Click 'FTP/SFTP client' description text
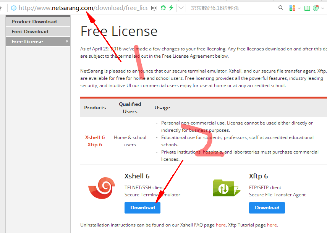This screenshot has height=233, width=327. point(265,188)
